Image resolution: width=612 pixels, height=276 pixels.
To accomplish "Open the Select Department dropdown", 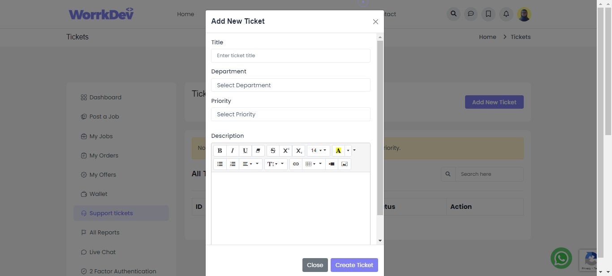I will pyautogui.click(x=290, y=85).
